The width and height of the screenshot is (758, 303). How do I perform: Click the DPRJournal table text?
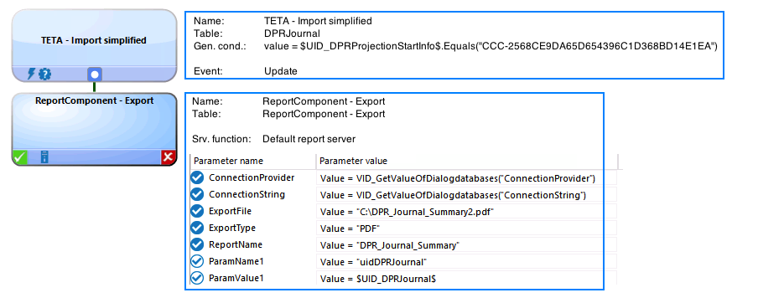pyautogui.click(x=292, y=33)
